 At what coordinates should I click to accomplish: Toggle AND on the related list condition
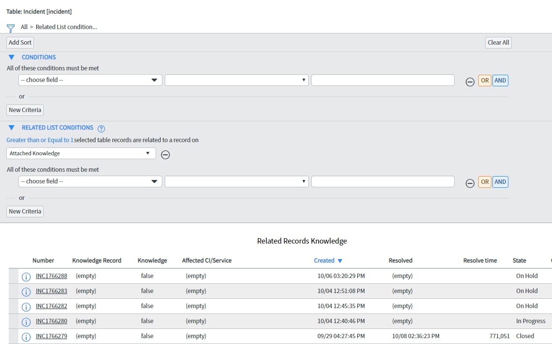point(500,181)
